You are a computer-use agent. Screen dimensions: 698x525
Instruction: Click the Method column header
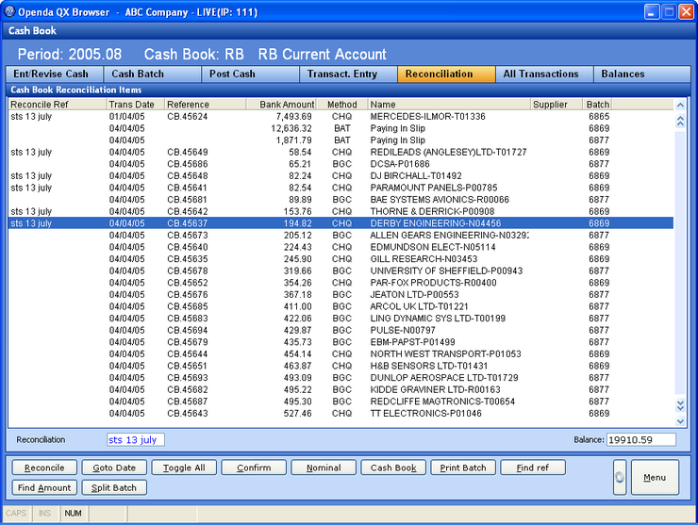coord(341,104)
